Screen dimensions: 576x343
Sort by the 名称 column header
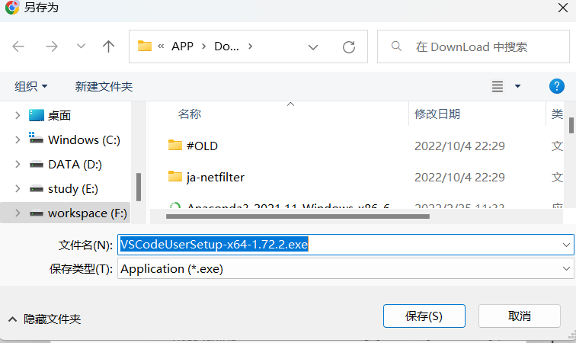190,114
